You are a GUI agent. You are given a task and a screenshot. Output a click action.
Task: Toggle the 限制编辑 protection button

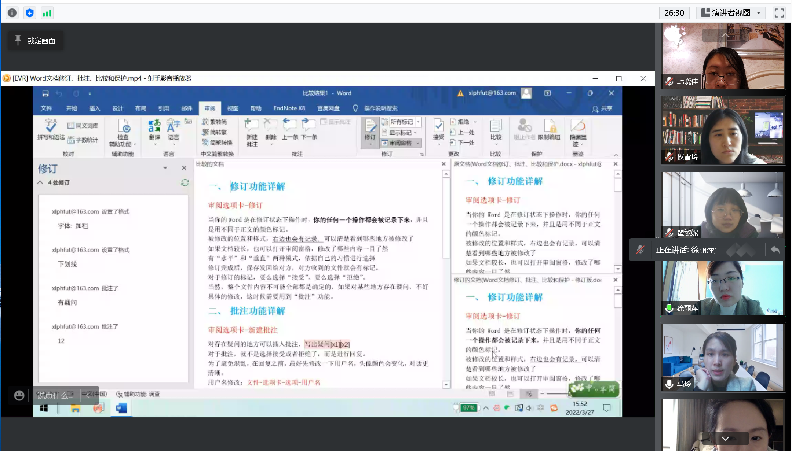click(549, 130)
